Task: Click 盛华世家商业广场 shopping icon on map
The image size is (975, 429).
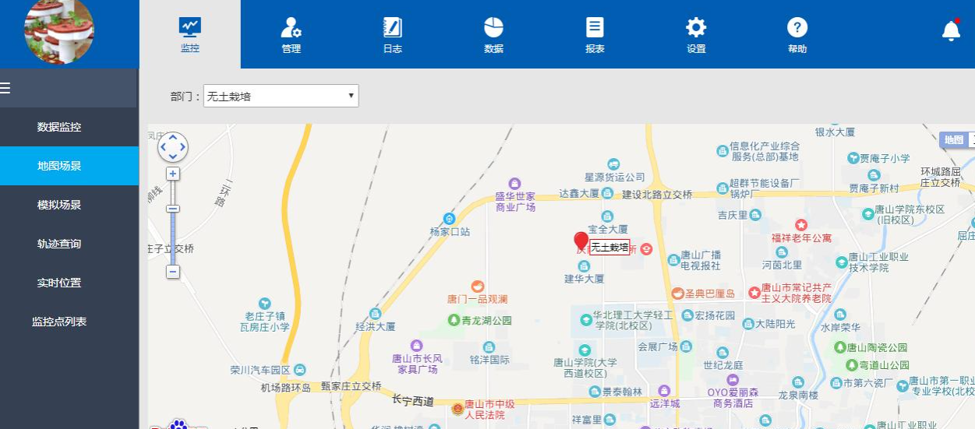Action: 514,184
